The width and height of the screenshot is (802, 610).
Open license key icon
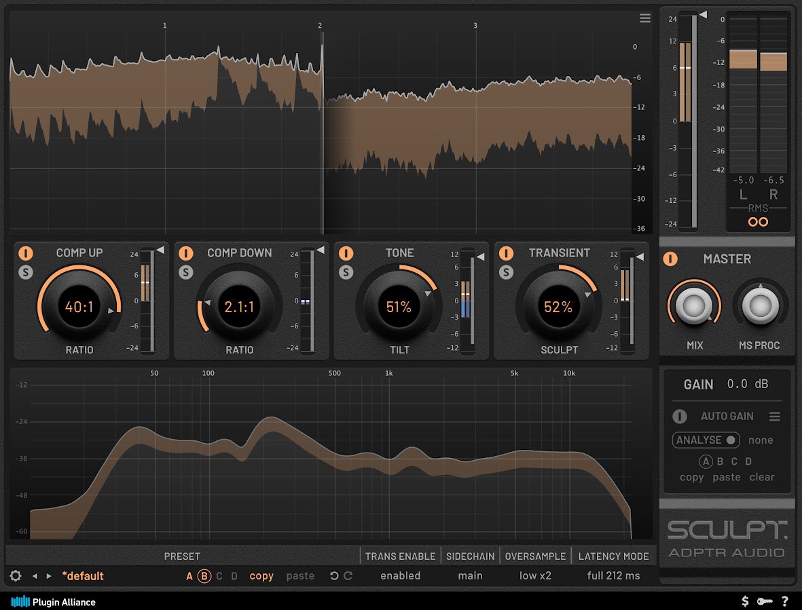pos(765,601)
